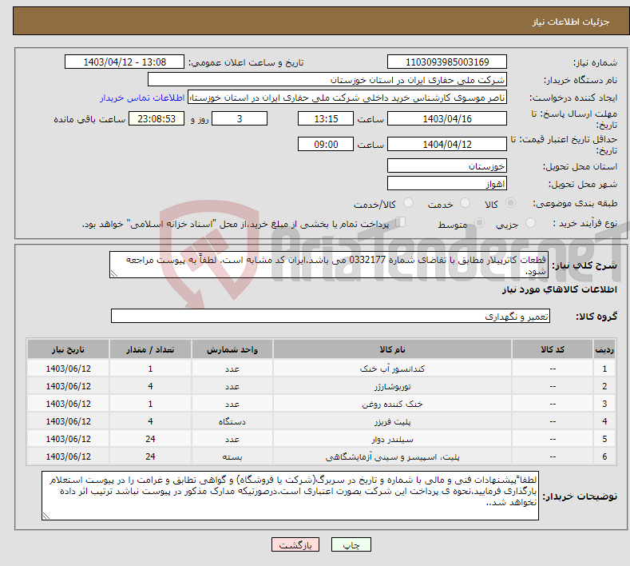Screen dimensions: 630x566
Task: Click the unit cell بسته
Action: 232,456
